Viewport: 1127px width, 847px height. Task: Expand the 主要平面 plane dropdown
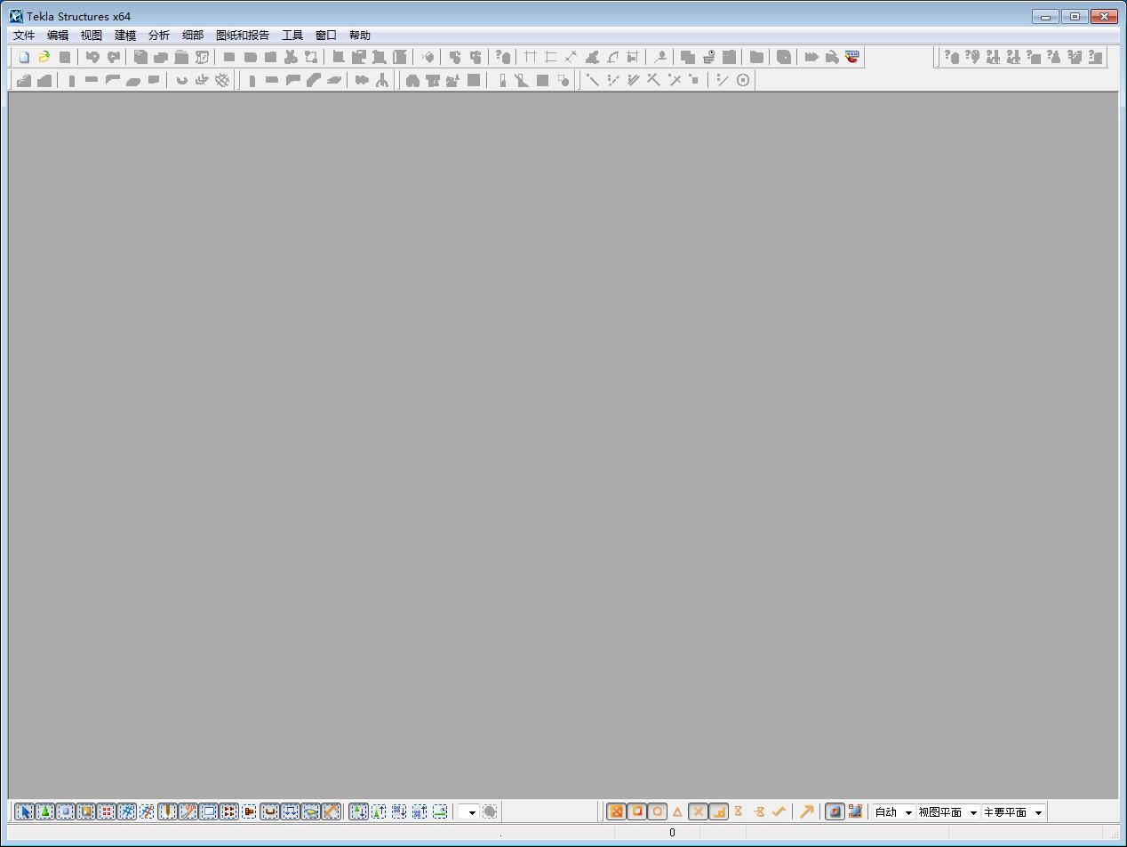pos(1013,811)
